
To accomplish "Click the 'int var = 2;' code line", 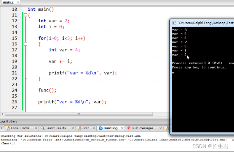I will (54, 21).
